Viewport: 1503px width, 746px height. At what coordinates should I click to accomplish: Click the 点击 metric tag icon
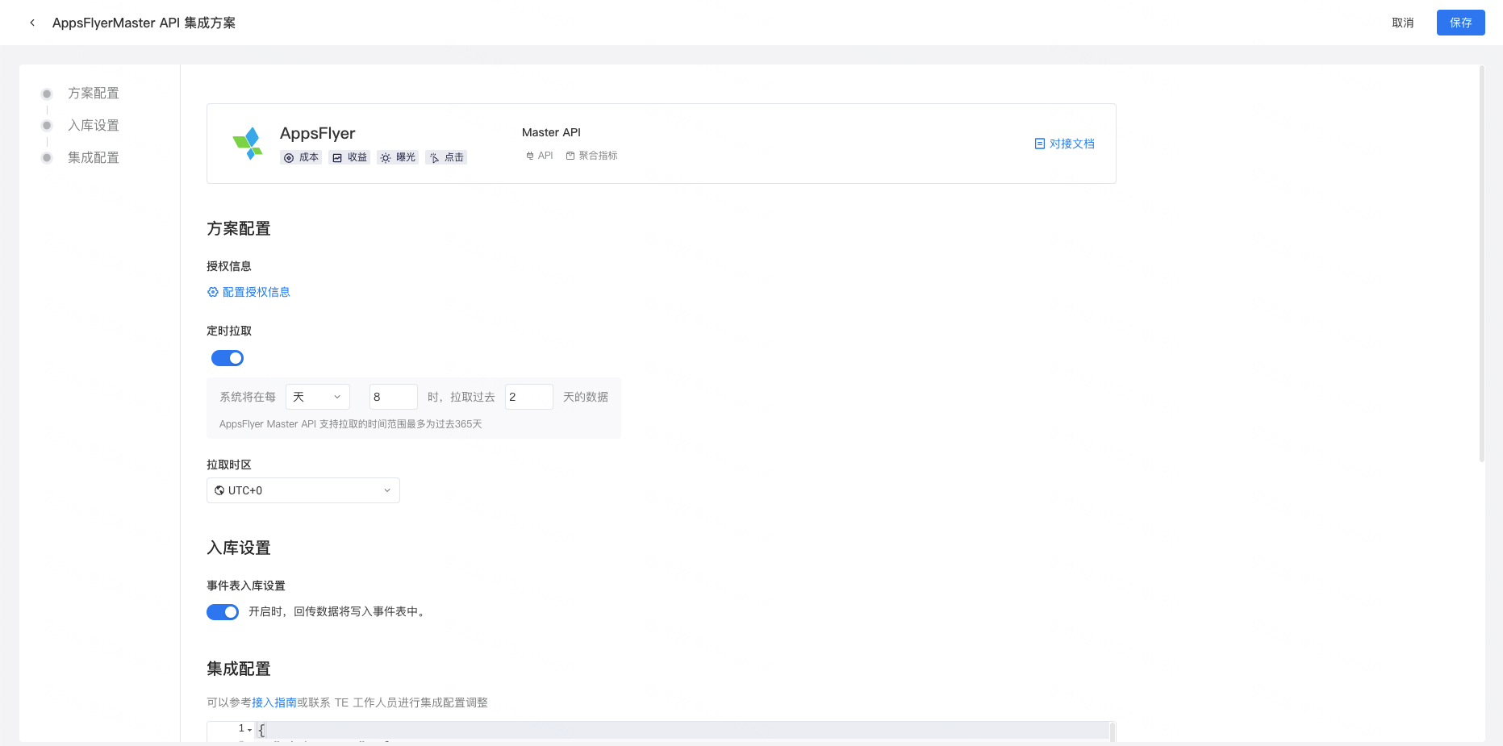tap(434, 157)
